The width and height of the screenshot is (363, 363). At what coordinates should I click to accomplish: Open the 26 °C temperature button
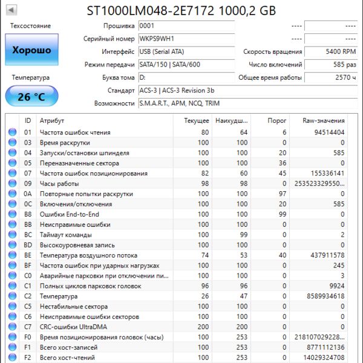31,96
